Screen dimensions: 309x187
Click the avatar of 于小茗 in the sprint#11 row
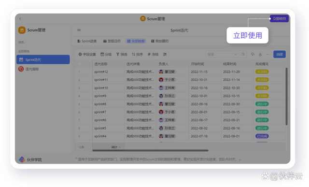click(x=161, y=80)
